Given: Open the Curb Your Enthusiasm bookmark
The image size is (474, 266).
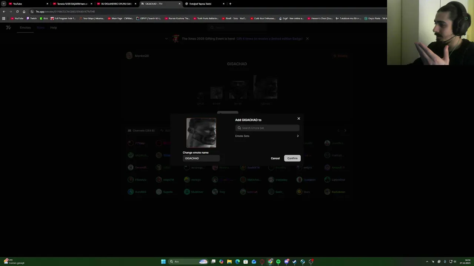Looking at the screenshot, I should (263, 18).
